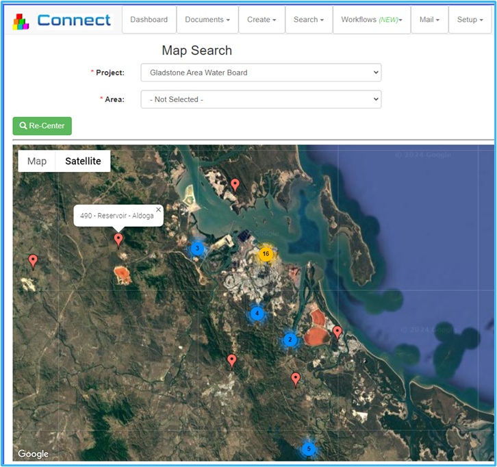The image size is (497, 467).
Task: Open the Dashboard page
Action: 149,20
